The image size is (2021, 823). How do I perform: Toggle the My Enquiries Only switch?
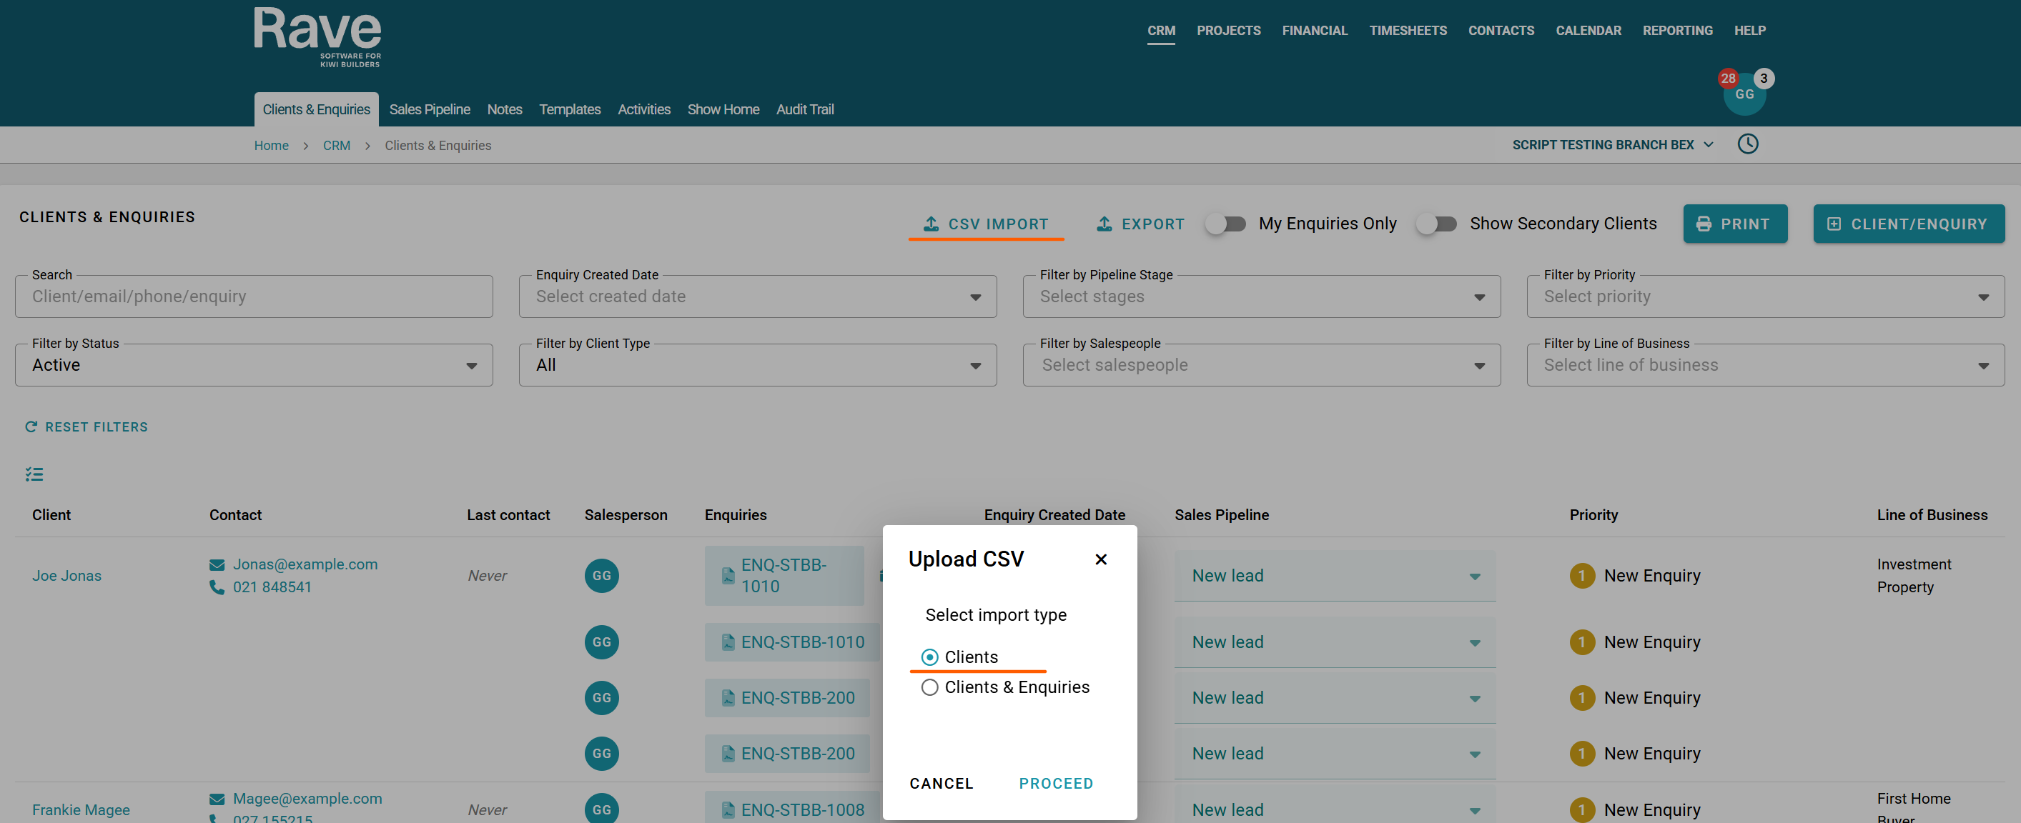[x=1225, y=224]
